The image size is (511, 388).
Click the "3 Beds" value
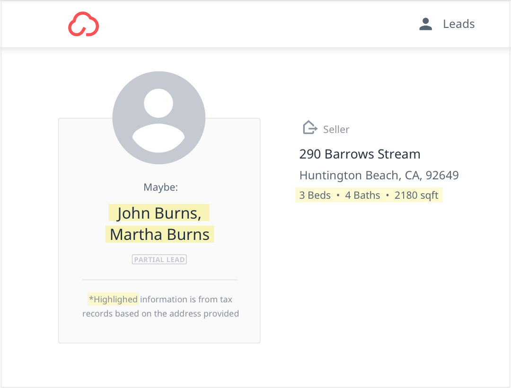click(x=315, y=195)
